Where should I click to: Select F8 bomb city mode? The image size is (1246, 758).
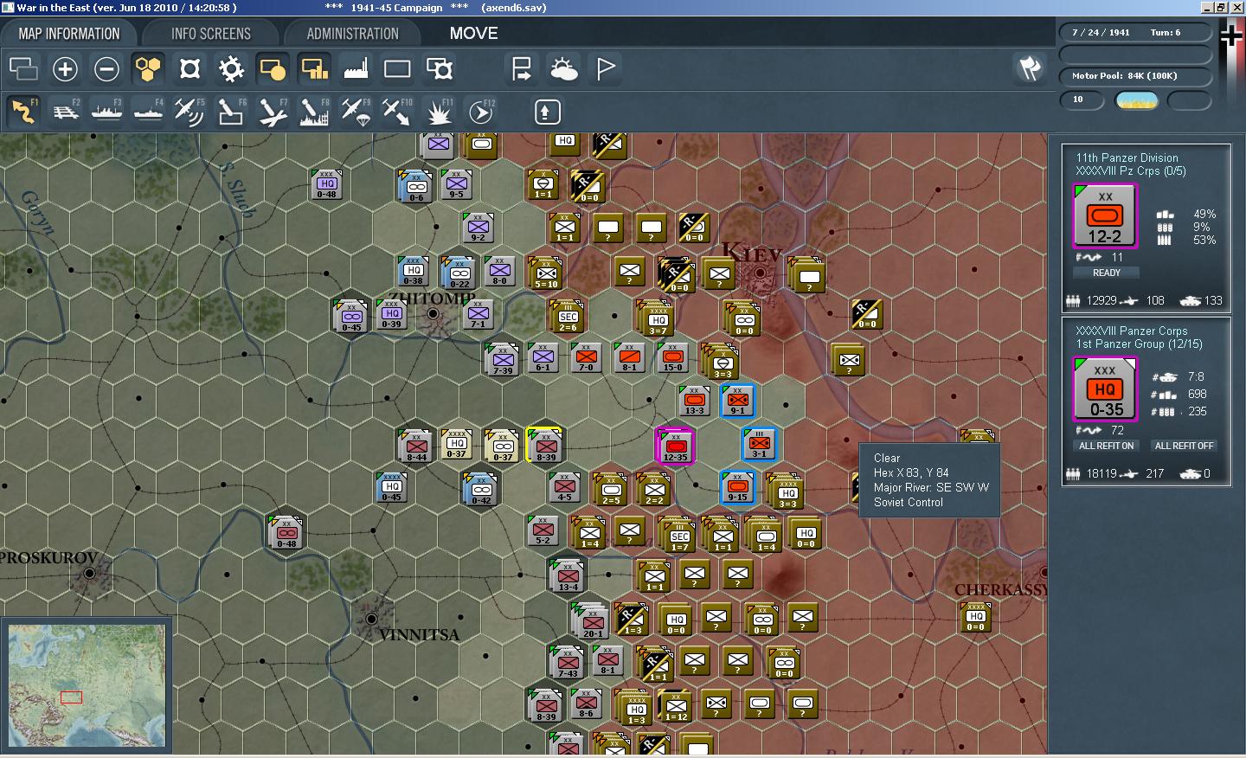coord(314,112)
